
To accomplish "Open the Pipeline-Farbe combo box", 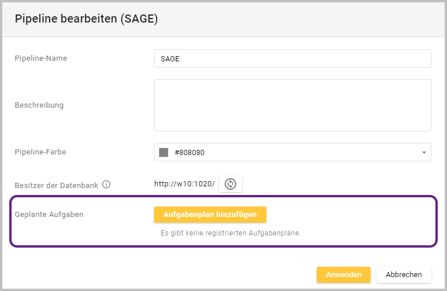I will pyautogui.click(x=292, y=153).
